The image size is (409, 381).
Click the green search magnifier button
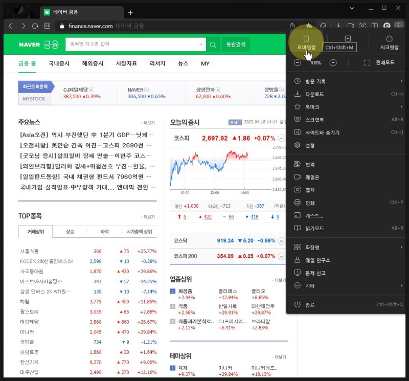[x=213, y=44]
